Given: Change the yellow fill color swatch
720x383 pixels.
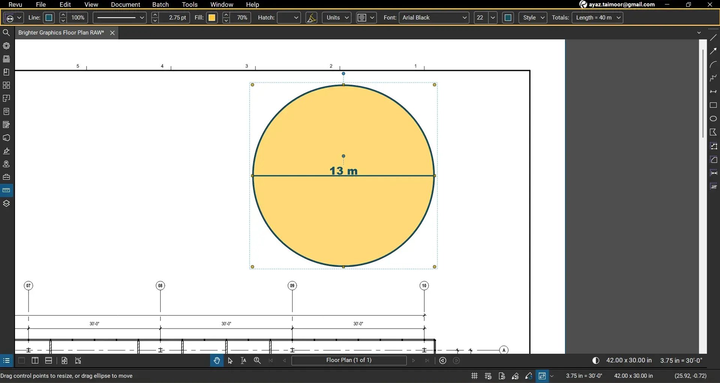Looking at the screenshot, I should click(212, 18).
